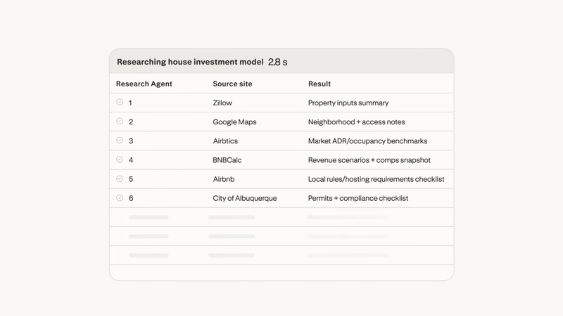The width and height of the screenshot is (563, 316).
Task: Open the Google Maps source entry
Action: tap(234, 121)
